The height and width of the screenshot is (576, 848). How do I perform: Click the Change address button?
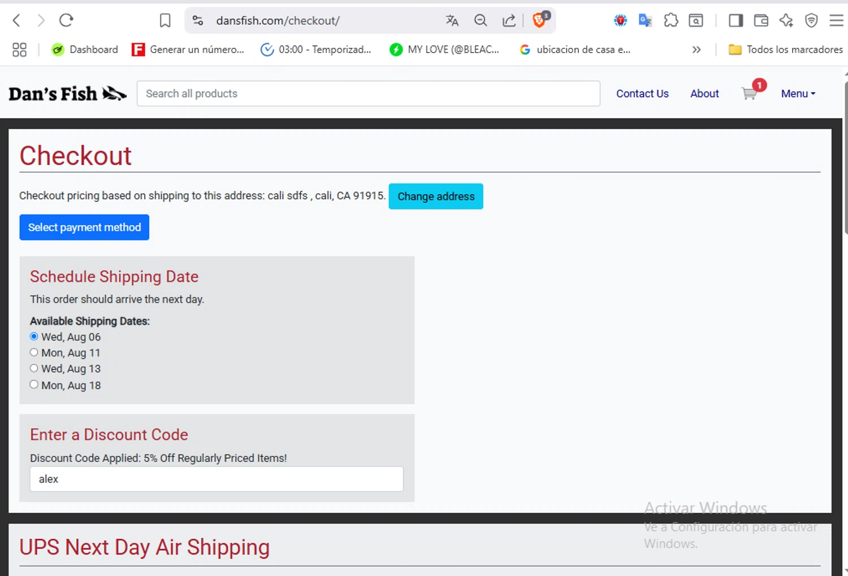click(436, 197)
